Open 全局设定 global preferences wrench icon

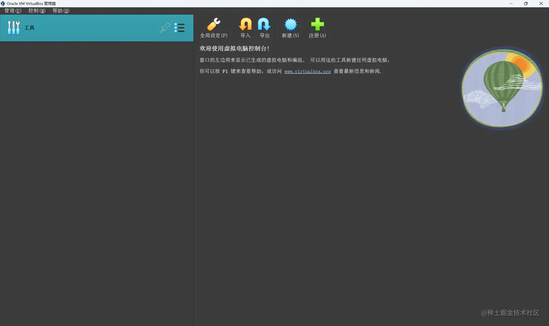click(x=213, y=25)
